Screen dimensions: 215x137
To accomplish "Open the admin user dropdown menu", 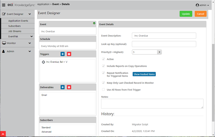I will tap(202, 5).
